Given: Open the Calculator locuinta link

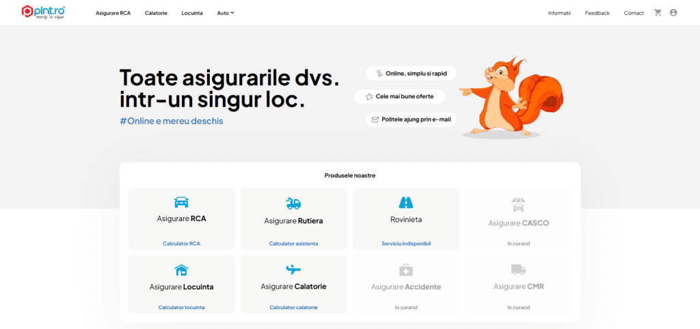Looking at the screenshot, I should point(181,307).
